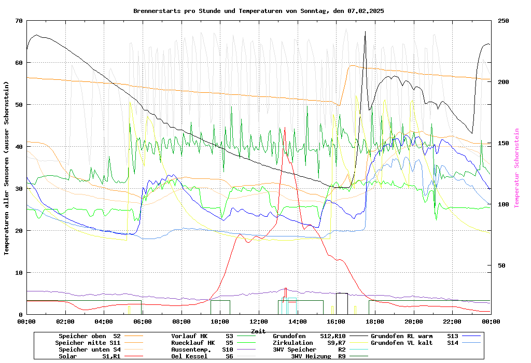The width and height of the screenshot is (531, 363).
Task: Click the '12:00' tick on time axis
Action: pos(259,322)
